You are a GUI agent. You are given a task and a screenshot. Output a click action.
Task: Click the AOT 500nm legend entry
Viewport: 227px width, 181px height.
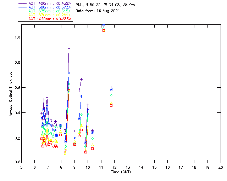(45, 7)
